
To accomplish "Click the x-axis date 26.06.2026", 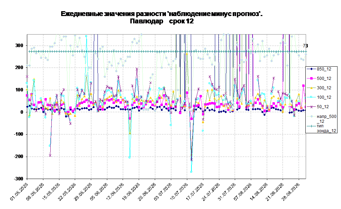I will [147, 192].
